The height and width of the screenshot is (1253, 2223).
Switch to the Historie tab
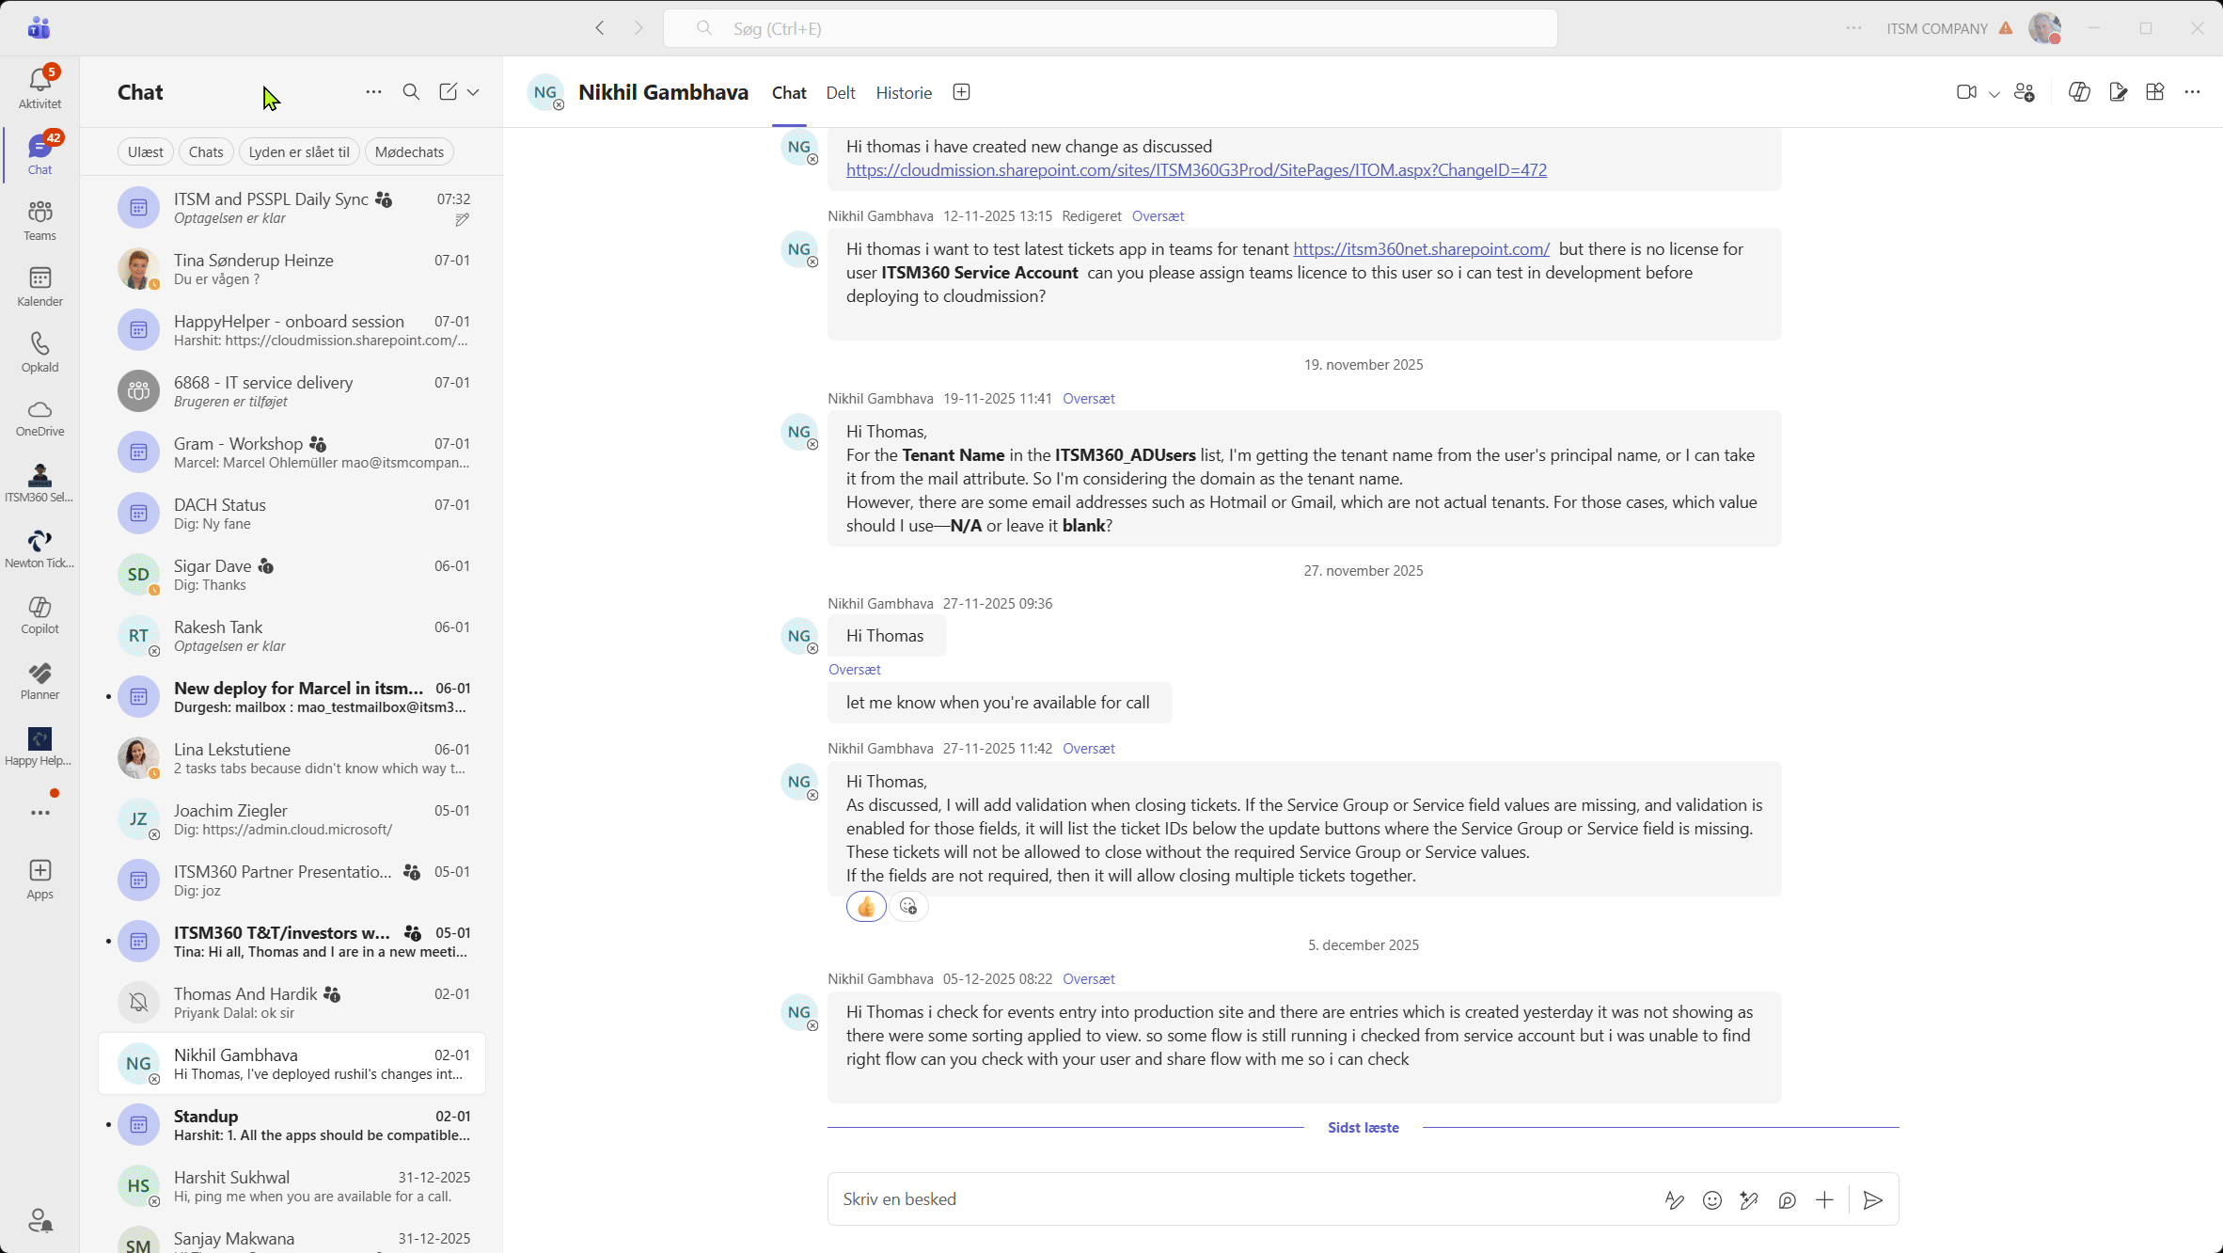[903, 92]
